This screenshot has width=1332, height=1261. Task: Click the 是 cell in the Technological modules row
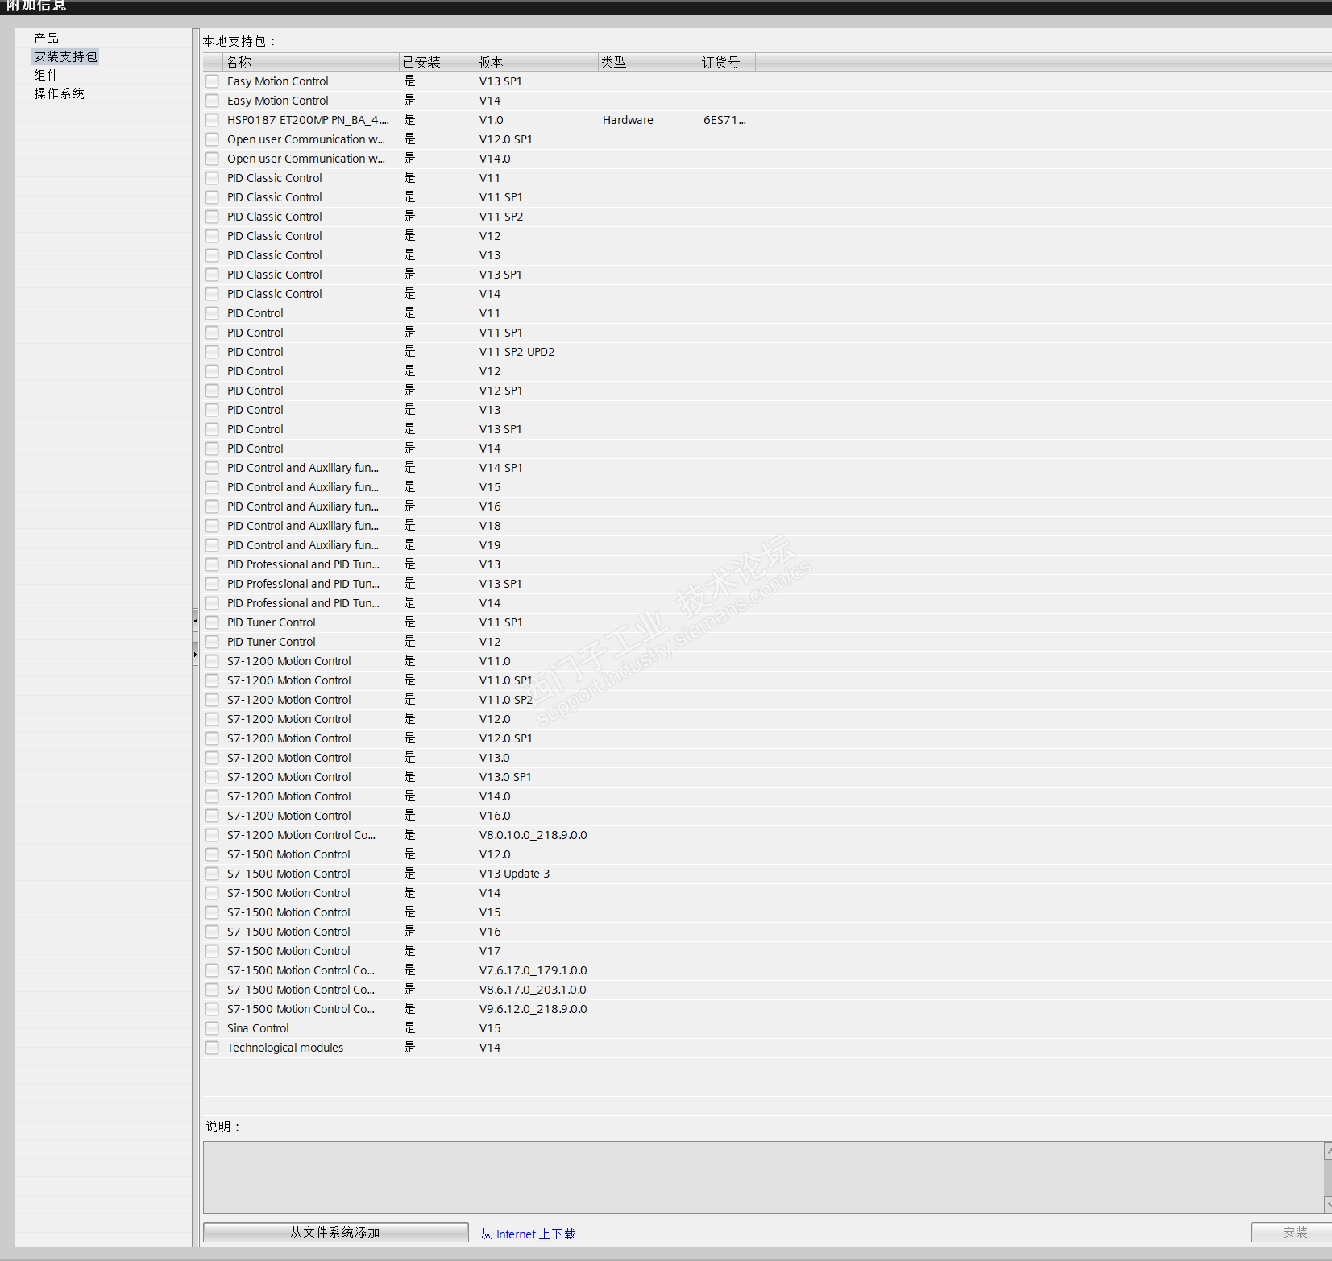point(409,1047)
